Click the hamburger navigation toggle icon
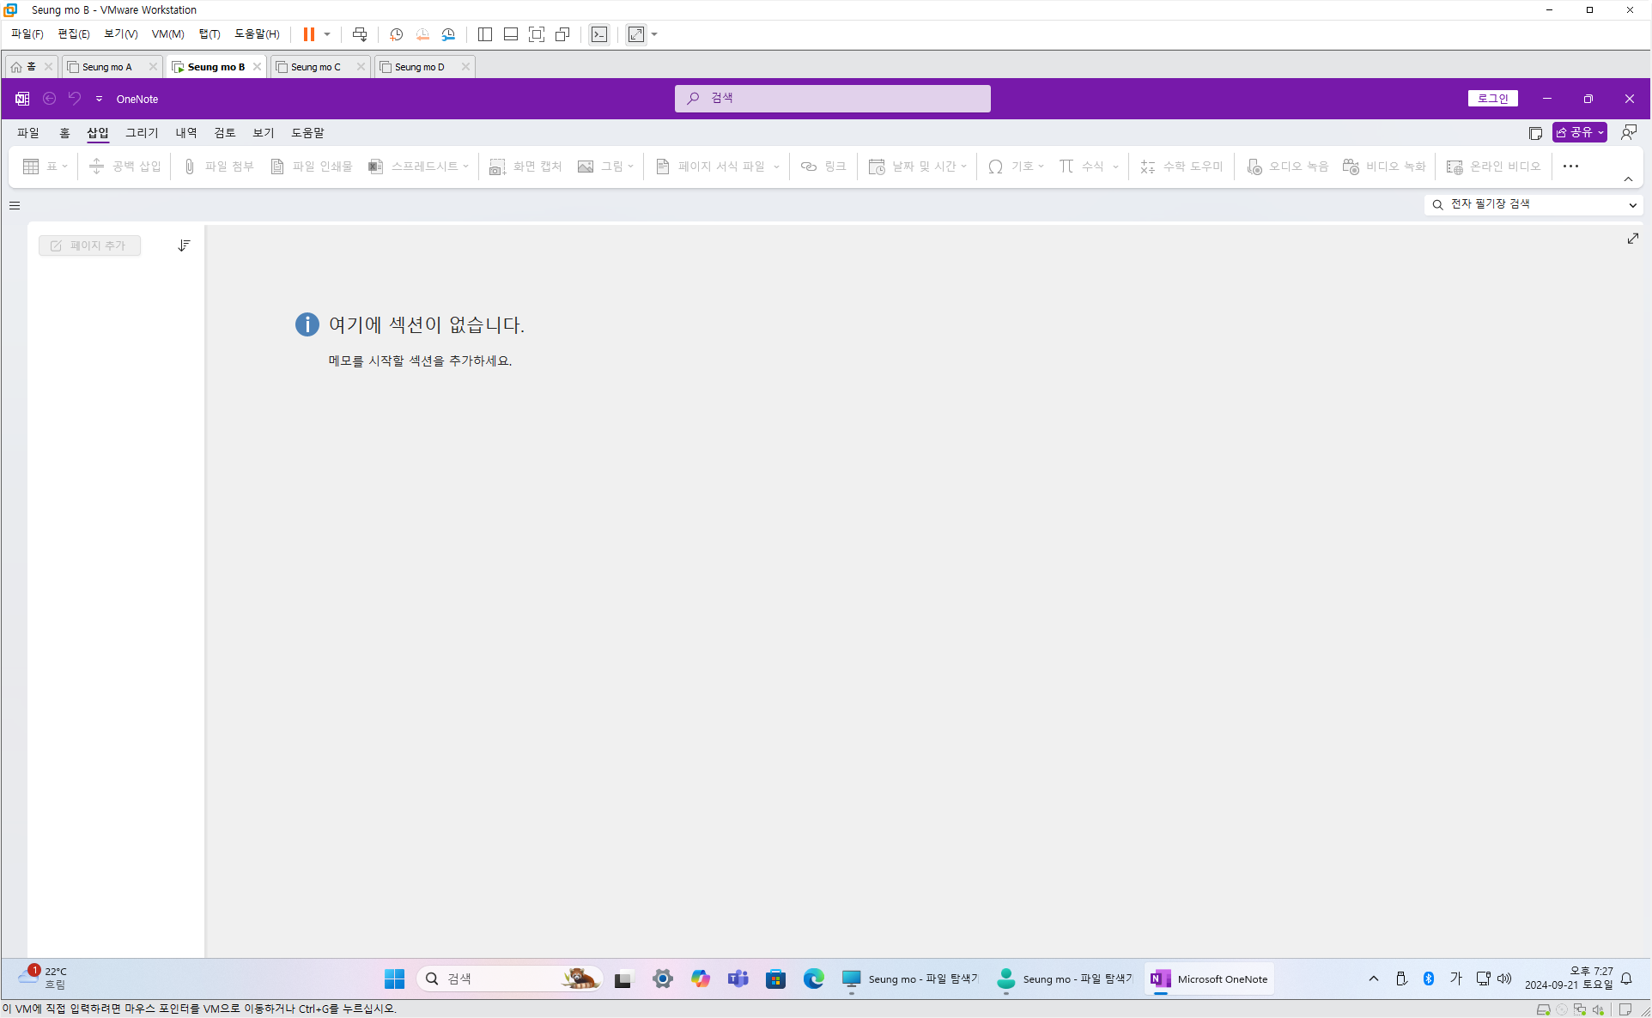Viewport: 1652px width, 1018px height. click(x=15, y=205)
